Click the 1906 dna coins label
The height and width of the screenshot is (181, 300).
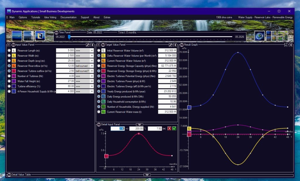pos(224,17)
